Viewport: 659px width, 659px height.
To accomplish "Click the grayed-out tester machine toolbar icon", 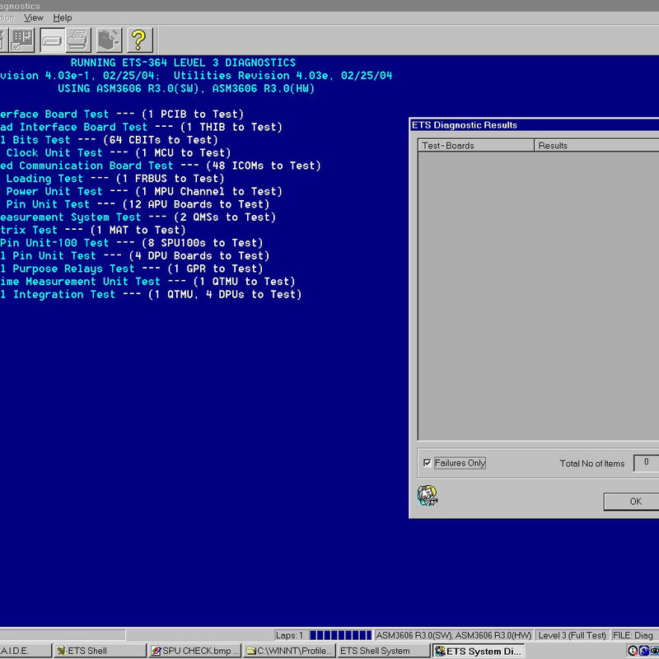I will point(109,39).
